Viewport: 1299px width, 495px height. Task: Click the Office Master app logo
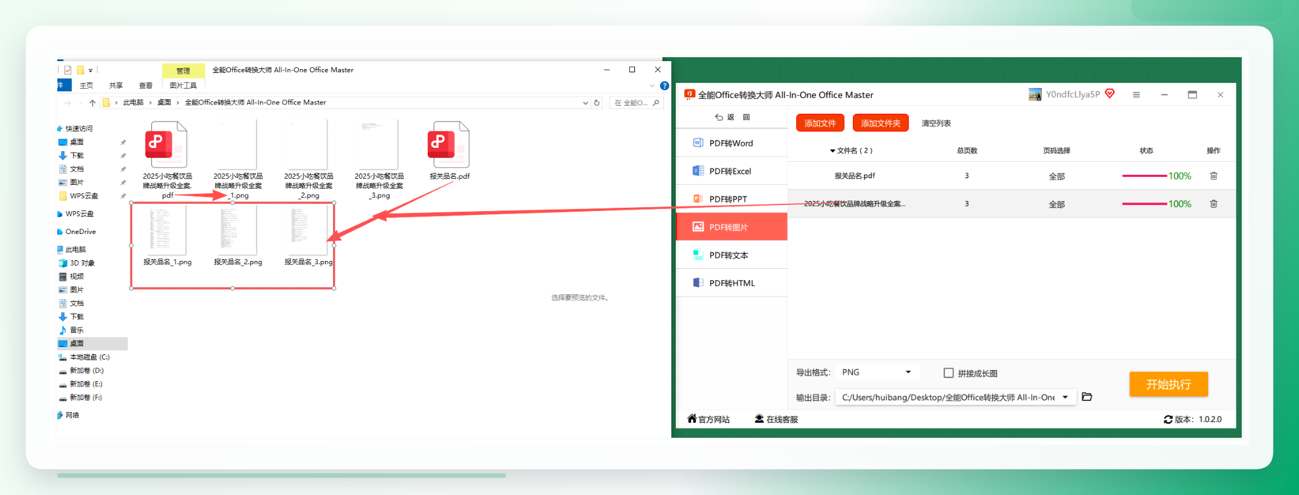coord(690,94)
